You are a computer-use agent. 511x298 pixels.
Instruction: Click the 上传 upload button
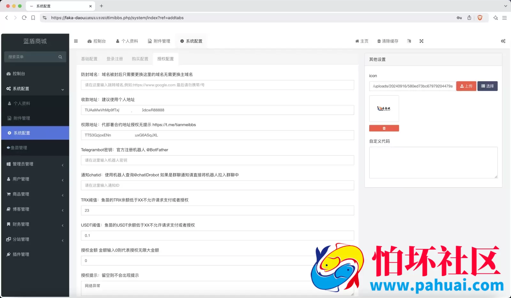click(466, 86)
